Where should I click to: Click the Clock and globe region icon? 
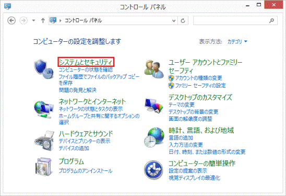coord(154,137)
